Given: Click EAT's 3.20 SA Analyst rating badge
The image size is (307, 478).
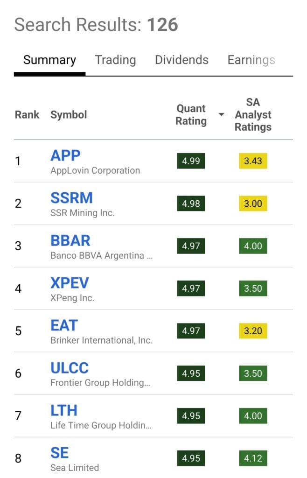Looking at the screenshot, I should [253, 331].
